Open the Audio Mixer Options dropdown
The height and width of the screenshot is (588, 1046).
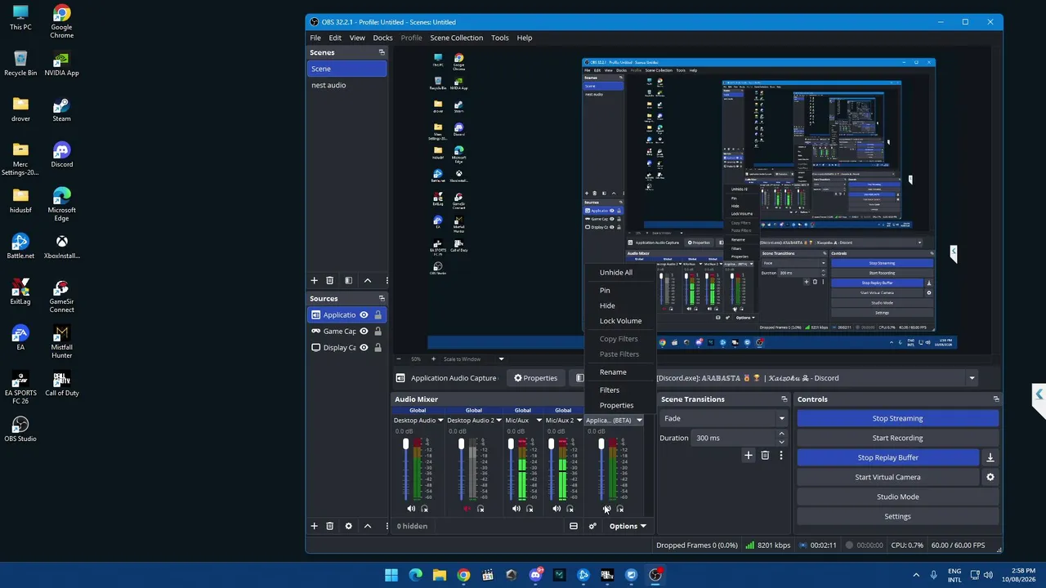[628, 526]
